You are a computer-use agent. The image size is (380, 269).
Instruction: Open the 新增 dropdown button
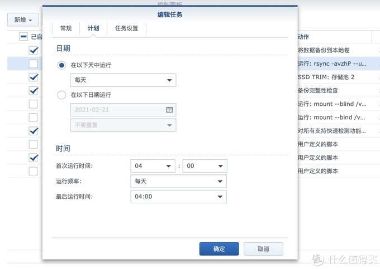coord(23,20)
